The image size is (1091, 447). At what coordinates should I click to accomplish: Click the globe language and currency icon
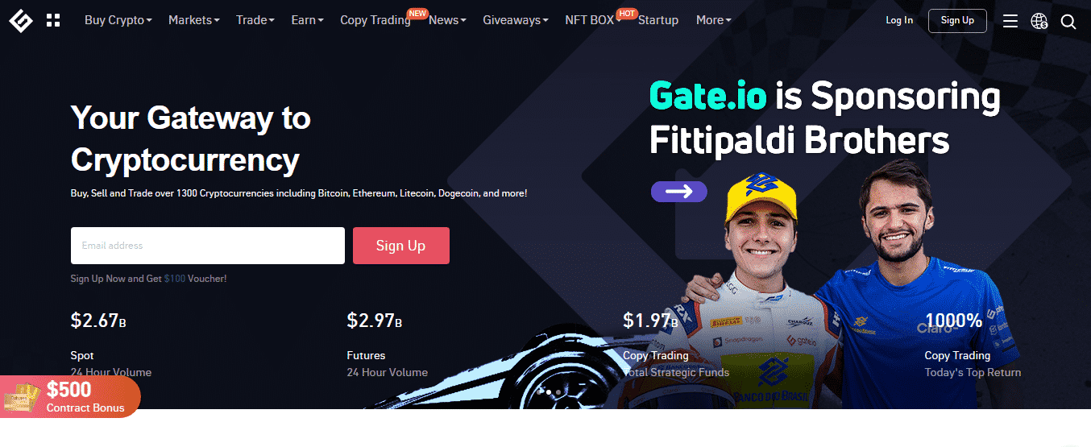[x=1039, y=21]
